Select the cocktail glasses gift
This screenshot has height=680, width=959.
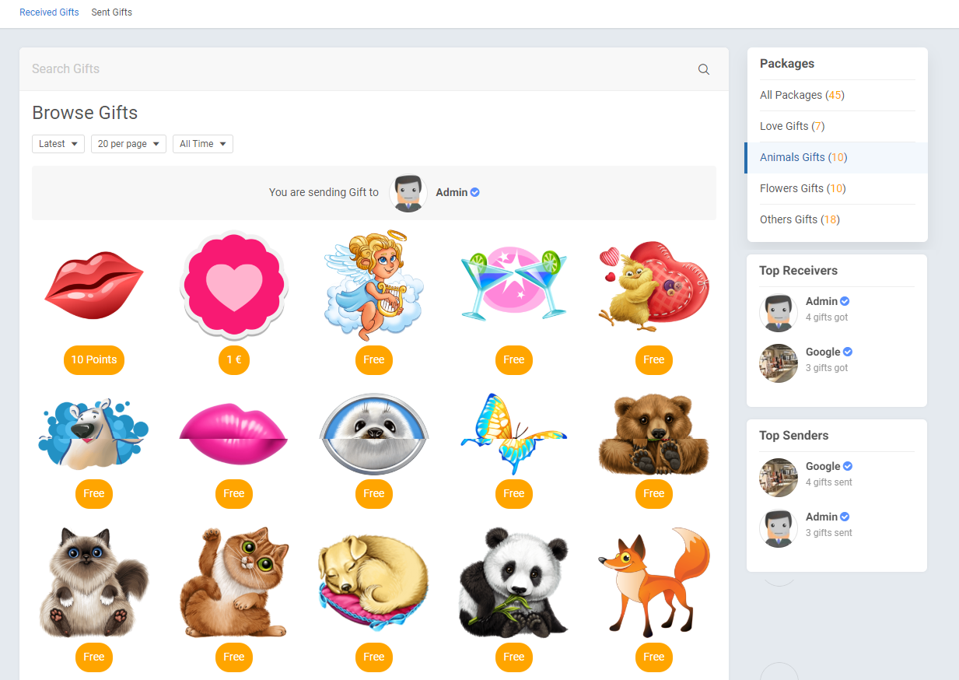[x=513, y=283]
